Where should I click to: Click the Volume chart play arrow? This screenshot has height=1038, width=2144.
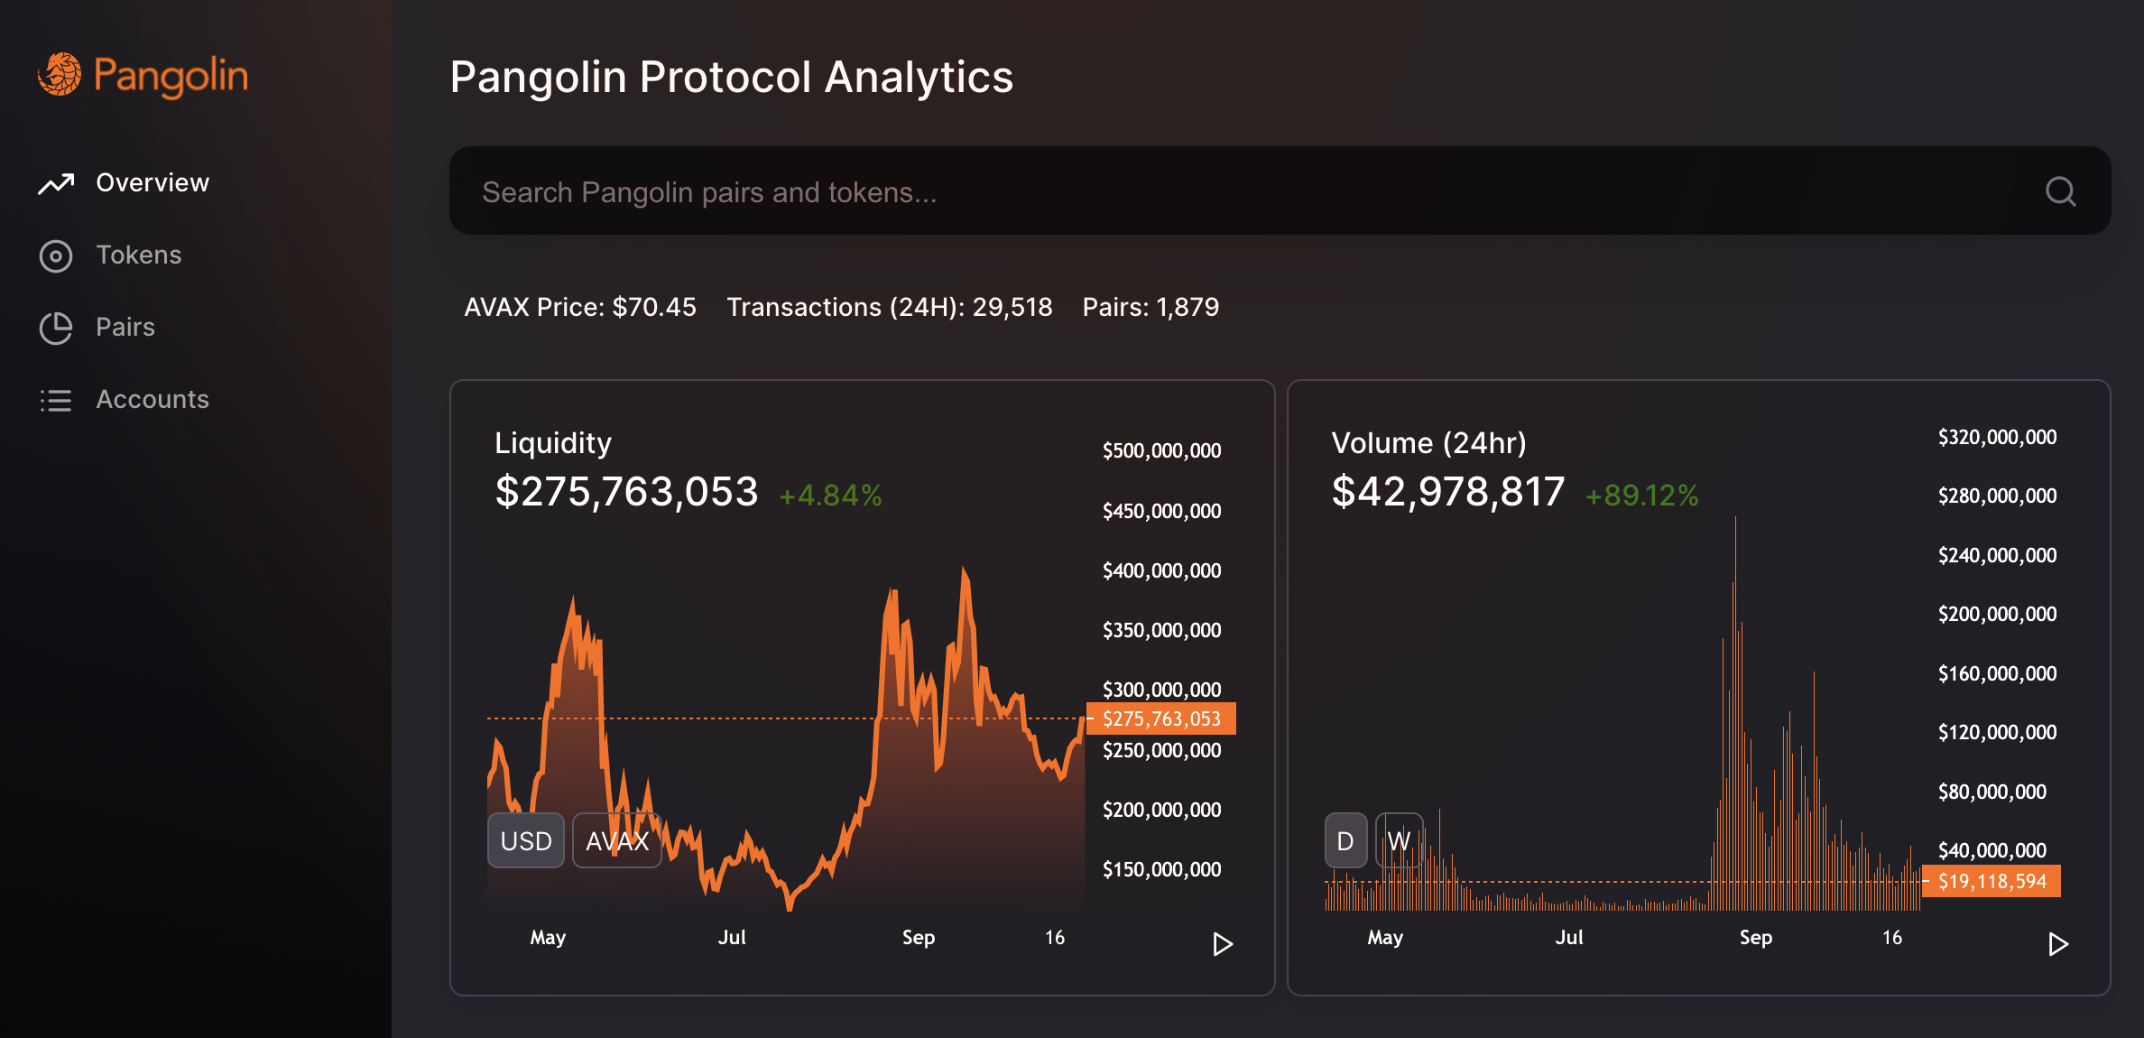click(2058, 944)
